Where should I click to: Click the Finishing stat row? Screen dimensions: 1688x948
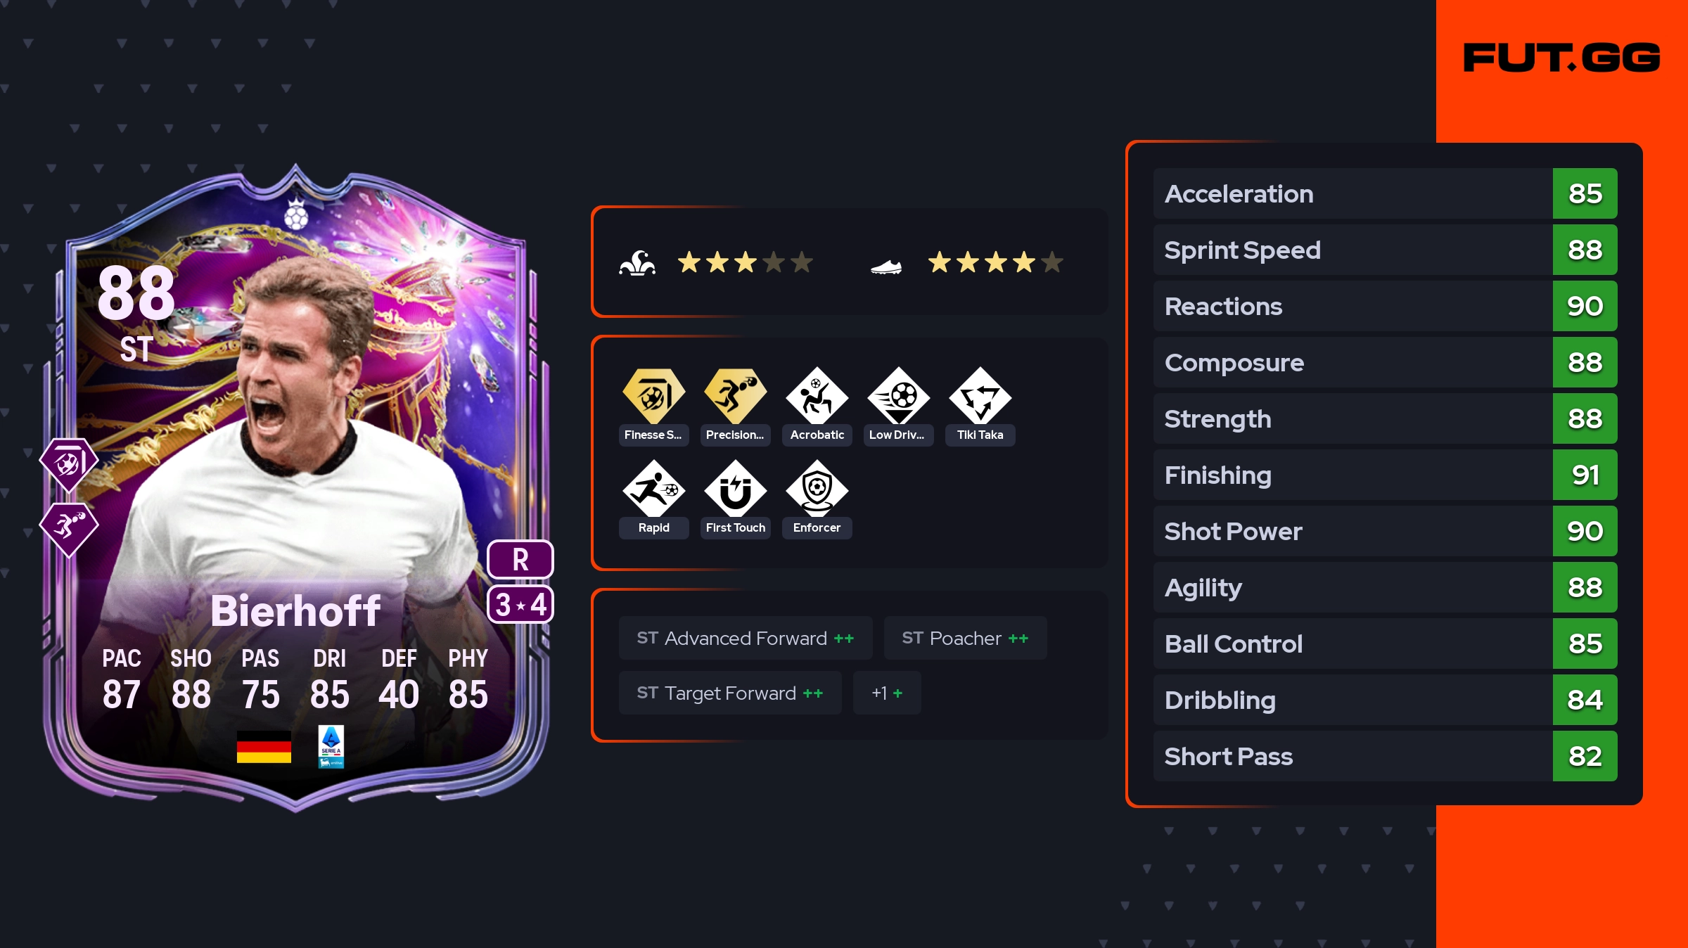pyautogui.click(x=1385, y=475)
